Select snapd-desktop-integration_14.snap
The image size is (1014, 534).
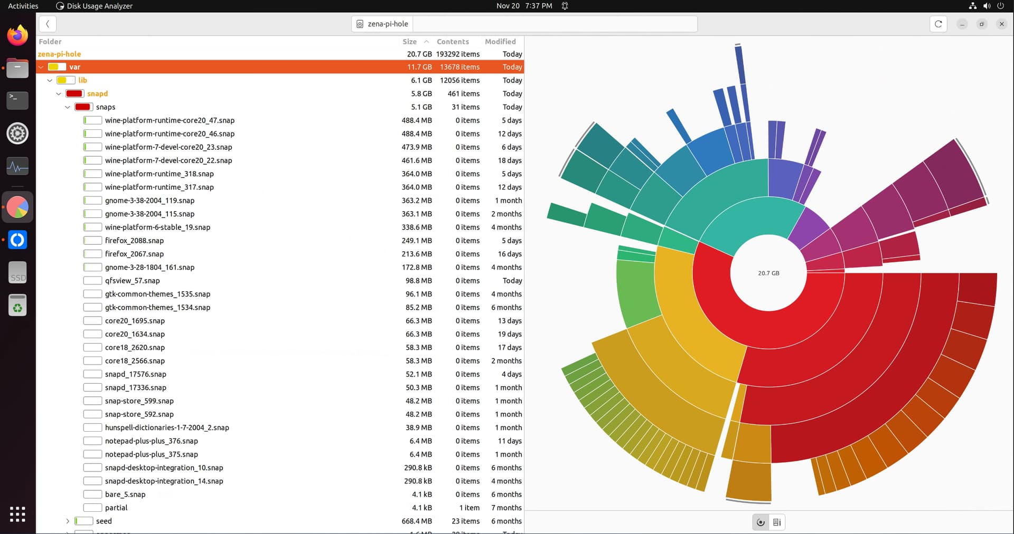click(x=280, y=481)
